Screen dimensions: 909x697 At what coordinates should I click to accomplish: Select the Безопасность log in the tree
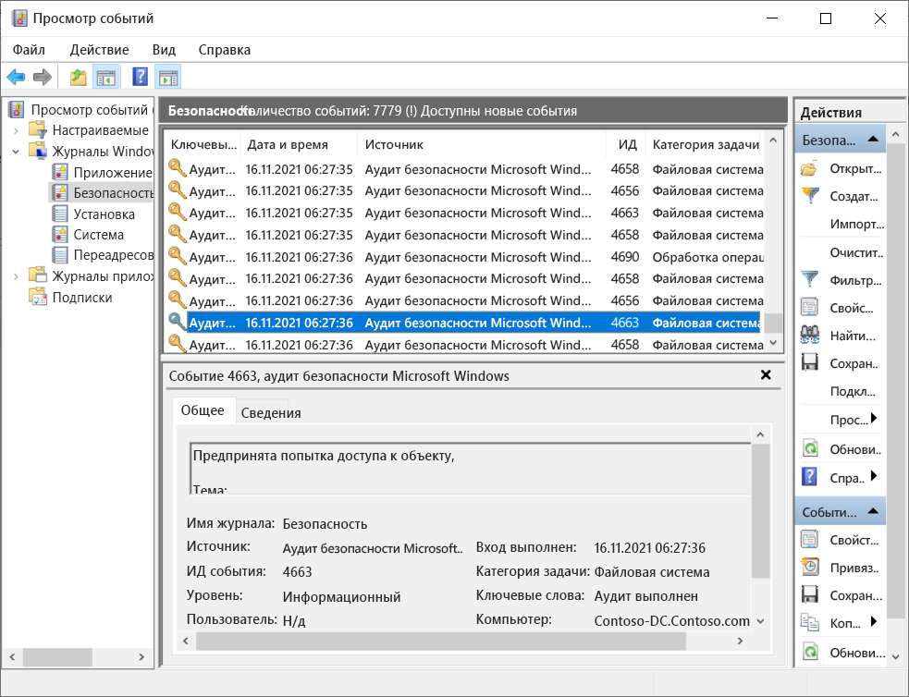(103, 193)
